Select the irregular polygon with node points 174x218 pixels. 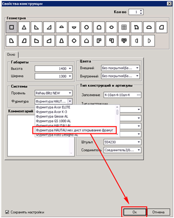[136, 27]
